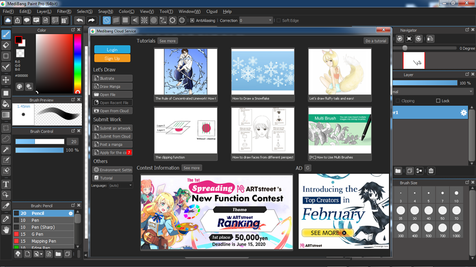Screen dimensions: 476x267
Task: Click See more next to Tutorials
Action: 167,41
